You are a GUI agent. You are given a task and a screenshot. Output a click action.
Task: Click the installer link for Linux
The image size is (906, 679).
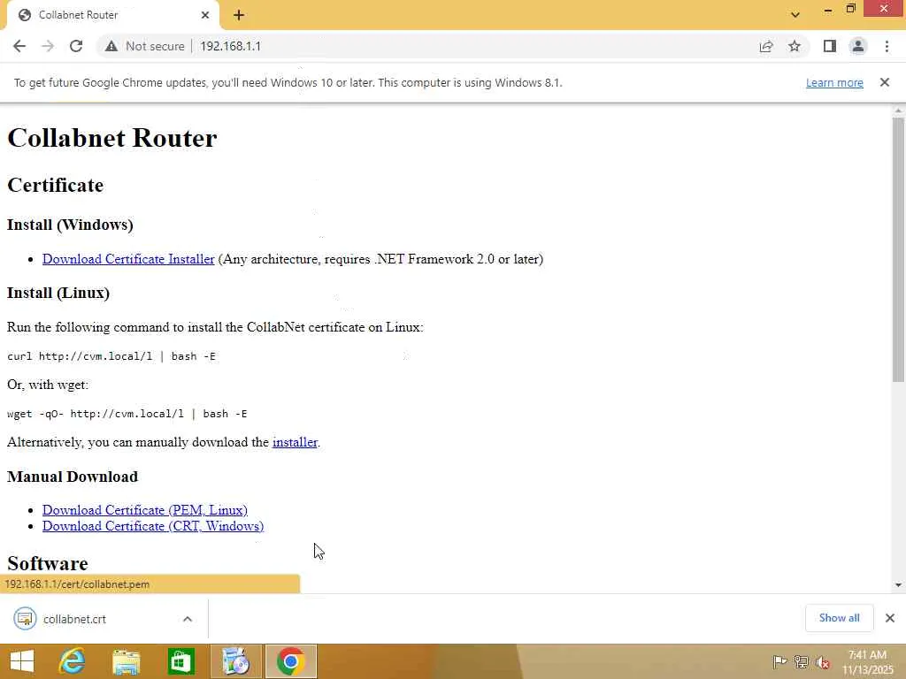click(x=295, y=442)
